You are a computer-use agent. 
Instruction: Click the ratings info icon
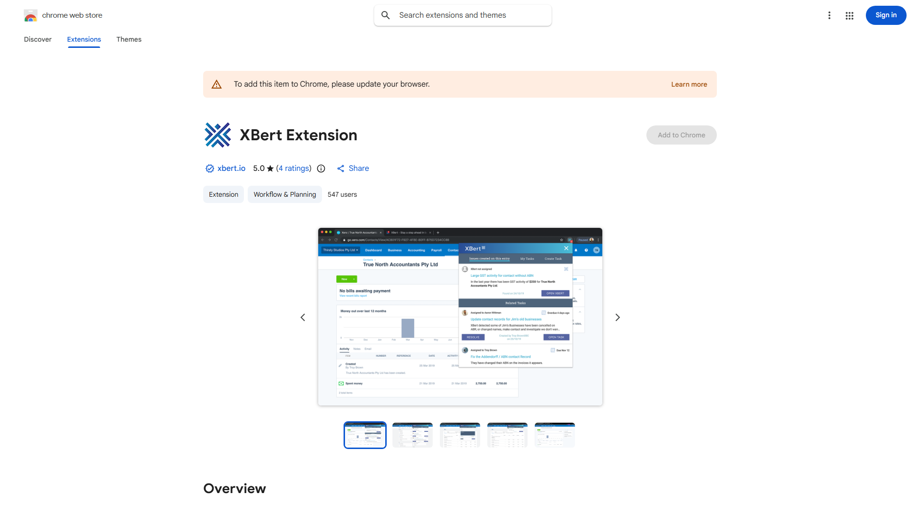[321, 169]
